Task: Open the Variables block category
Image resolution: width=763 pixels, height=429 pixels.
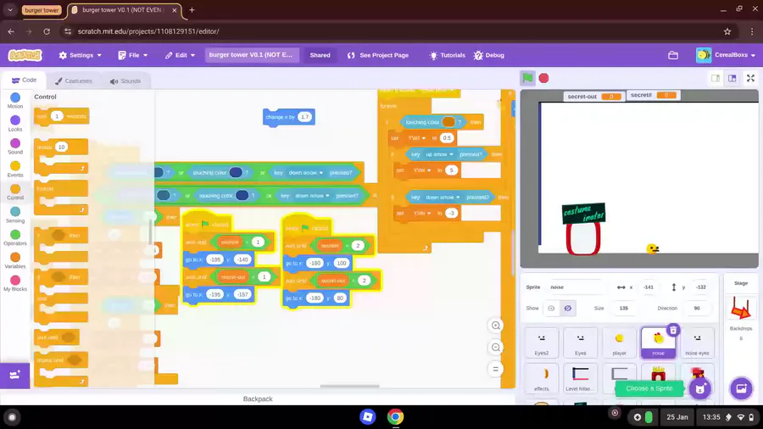Action: 15,261
